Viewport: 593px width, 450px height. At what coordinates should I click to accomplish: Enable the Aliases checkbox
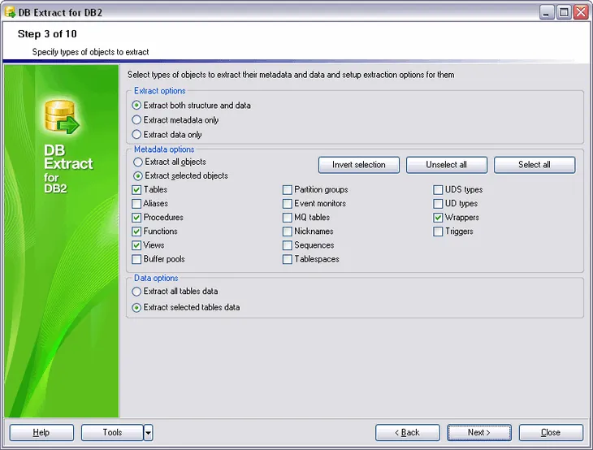tap(136, 204)
